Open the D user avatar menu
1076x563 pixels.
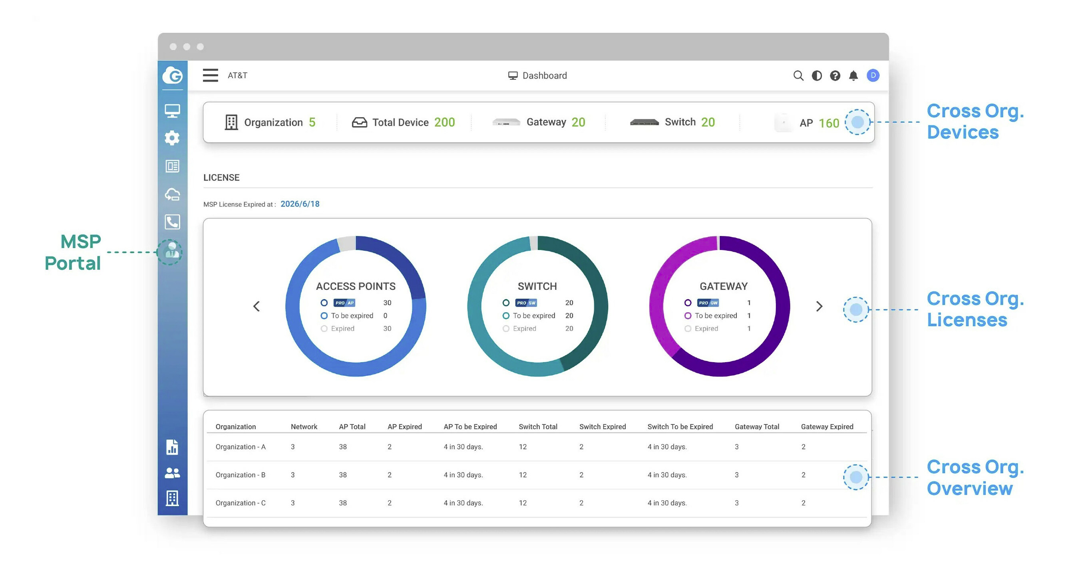[873, 75]
